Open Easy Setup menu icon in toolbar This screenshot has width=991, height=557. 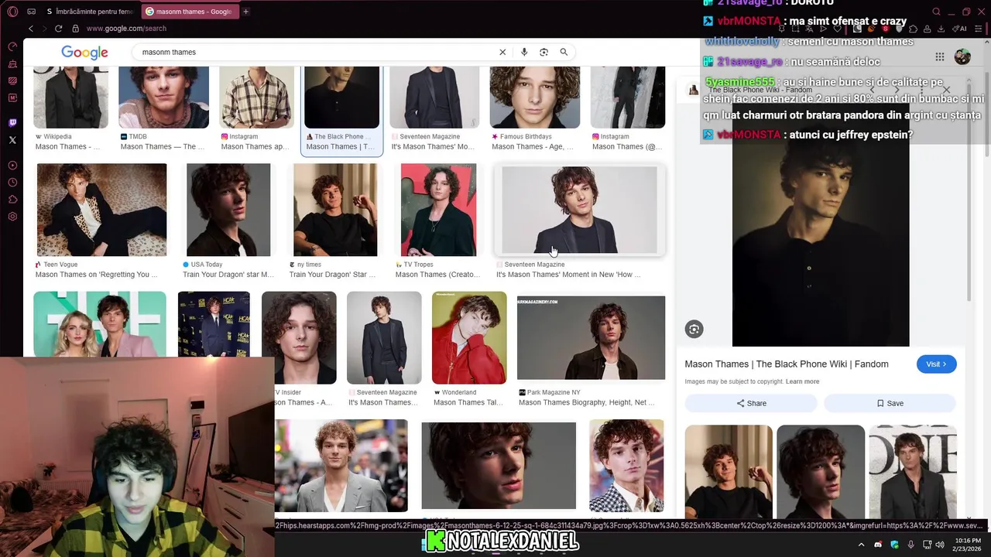coord(979,29)
